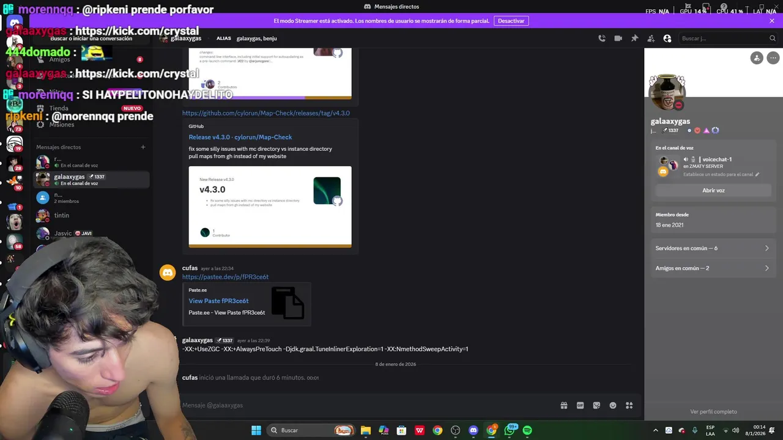Open Microsoft 365 from the taskbar
Screen dimensions: 783x440
[384, 430]
